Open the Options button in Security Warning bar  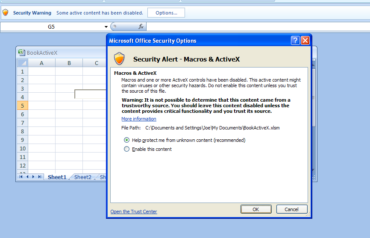[x=166, y=13]
